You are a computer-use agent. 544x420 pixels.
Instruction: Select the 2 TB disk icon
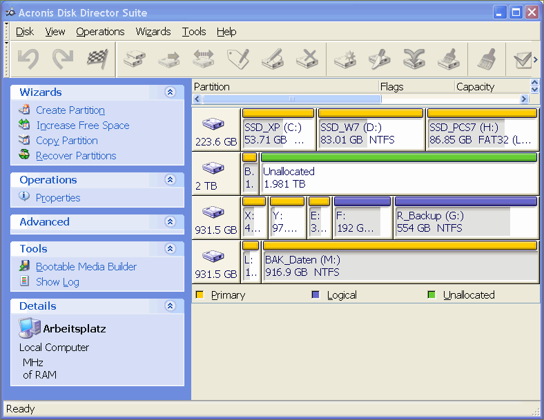click(x=213, y=168)
